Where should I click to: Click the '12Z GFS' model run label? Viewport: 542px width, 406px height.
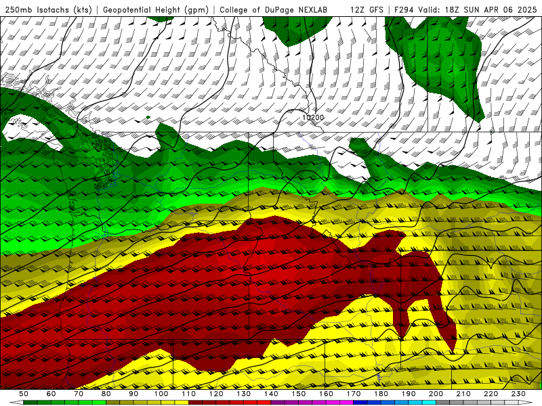[x=367, y=10]
